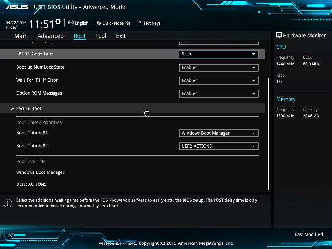
Task: Click the Quick Note notepad icon
Action: (98, 23)
